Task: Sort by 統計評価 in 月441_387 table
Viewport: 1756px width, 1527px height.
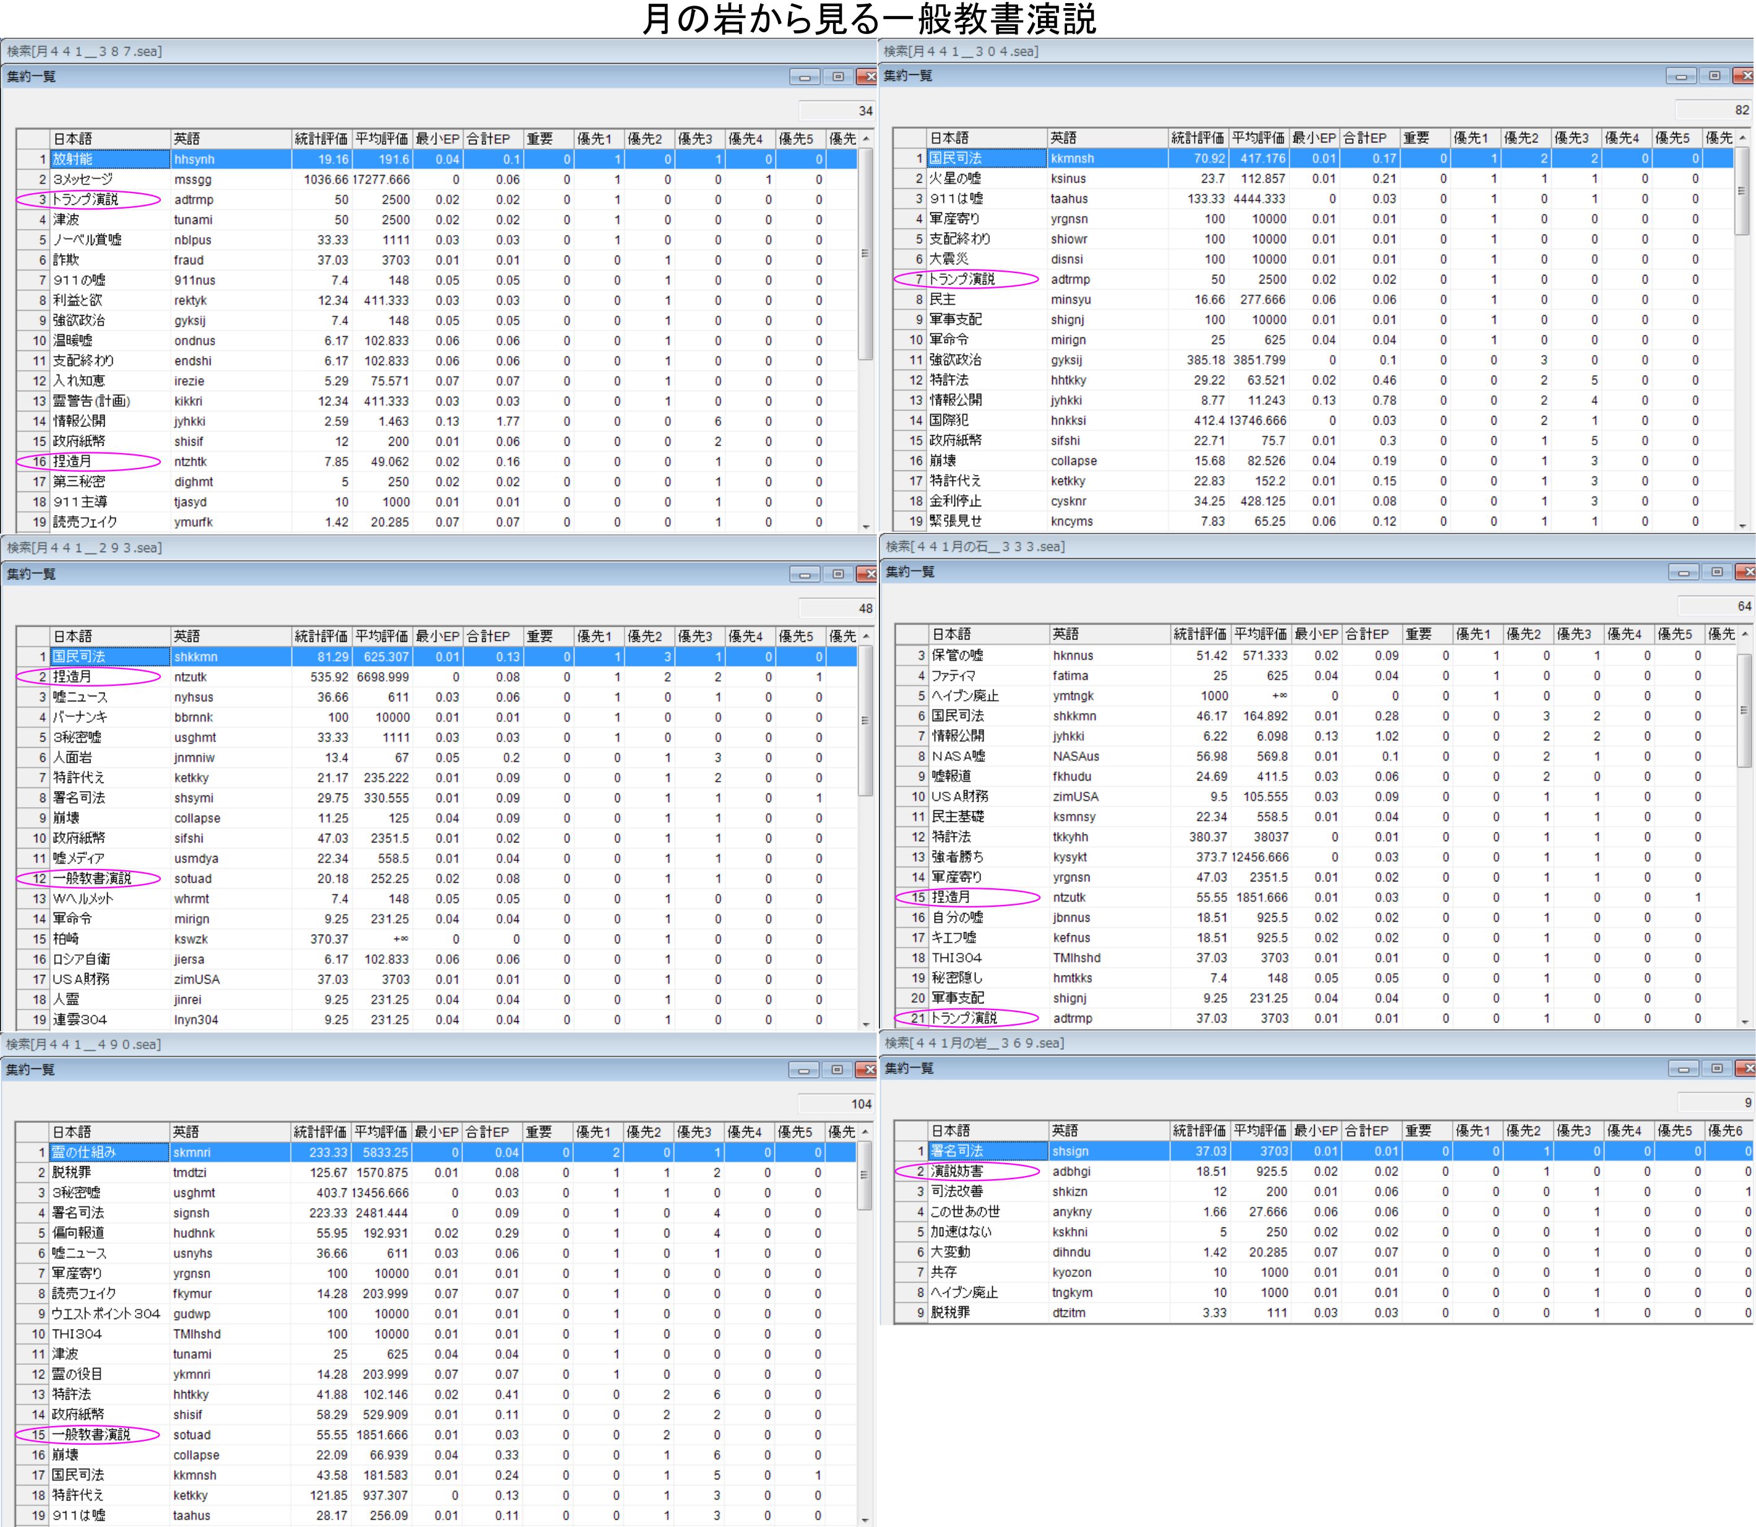Action: click(x=321, y=139)
